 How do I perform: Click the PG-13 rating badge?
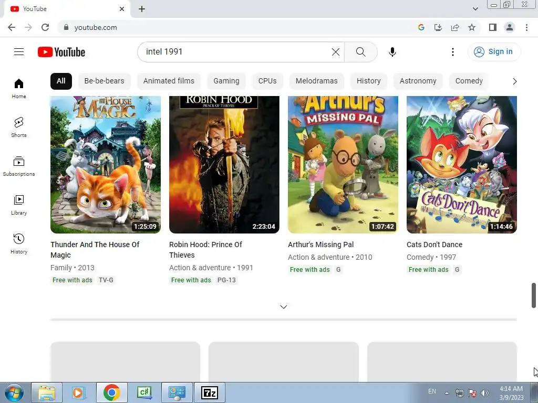(226, 280)
